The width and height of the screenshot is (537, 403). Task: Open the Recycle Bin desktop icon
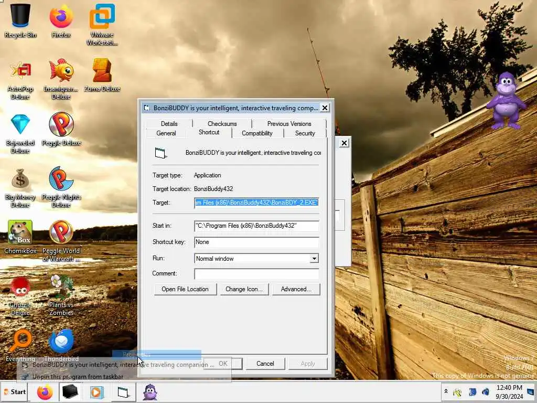point(20,20)
